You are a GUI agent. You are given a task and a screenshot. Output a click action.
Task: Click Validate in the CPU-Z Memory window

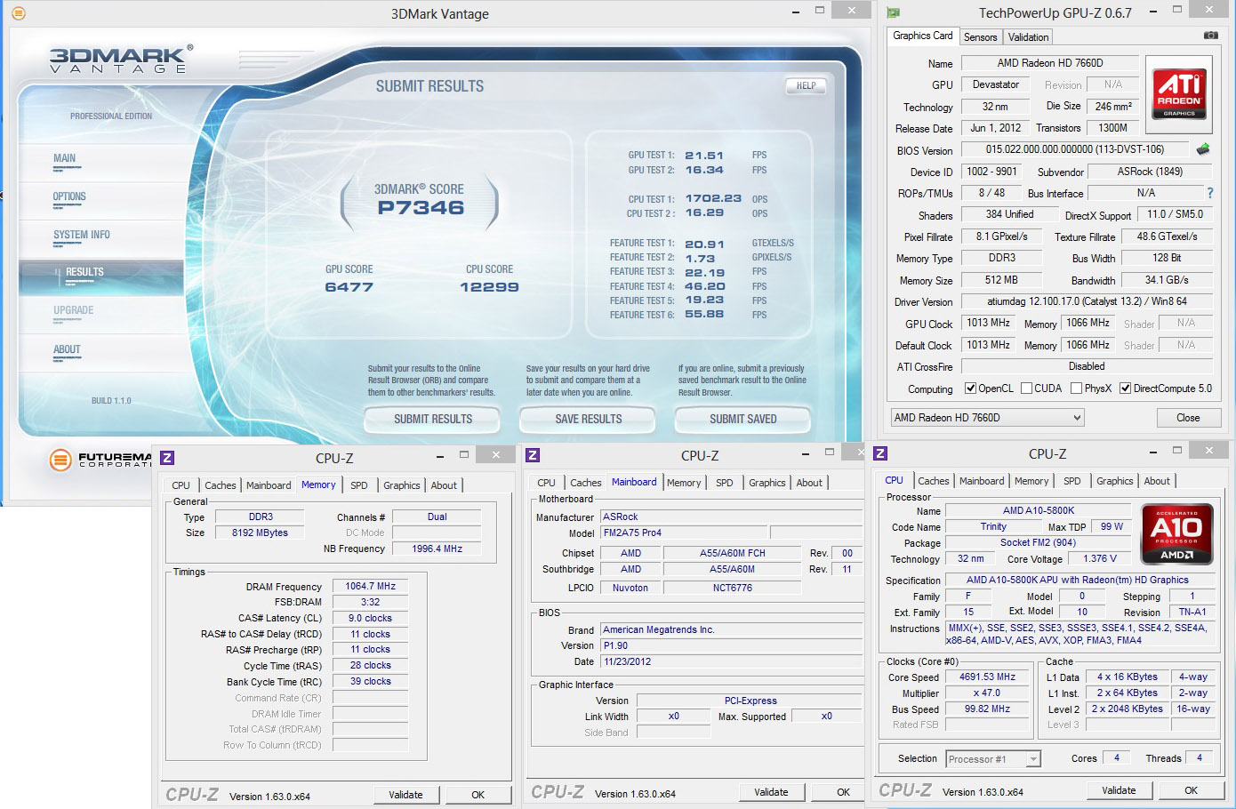pos(405,795)
